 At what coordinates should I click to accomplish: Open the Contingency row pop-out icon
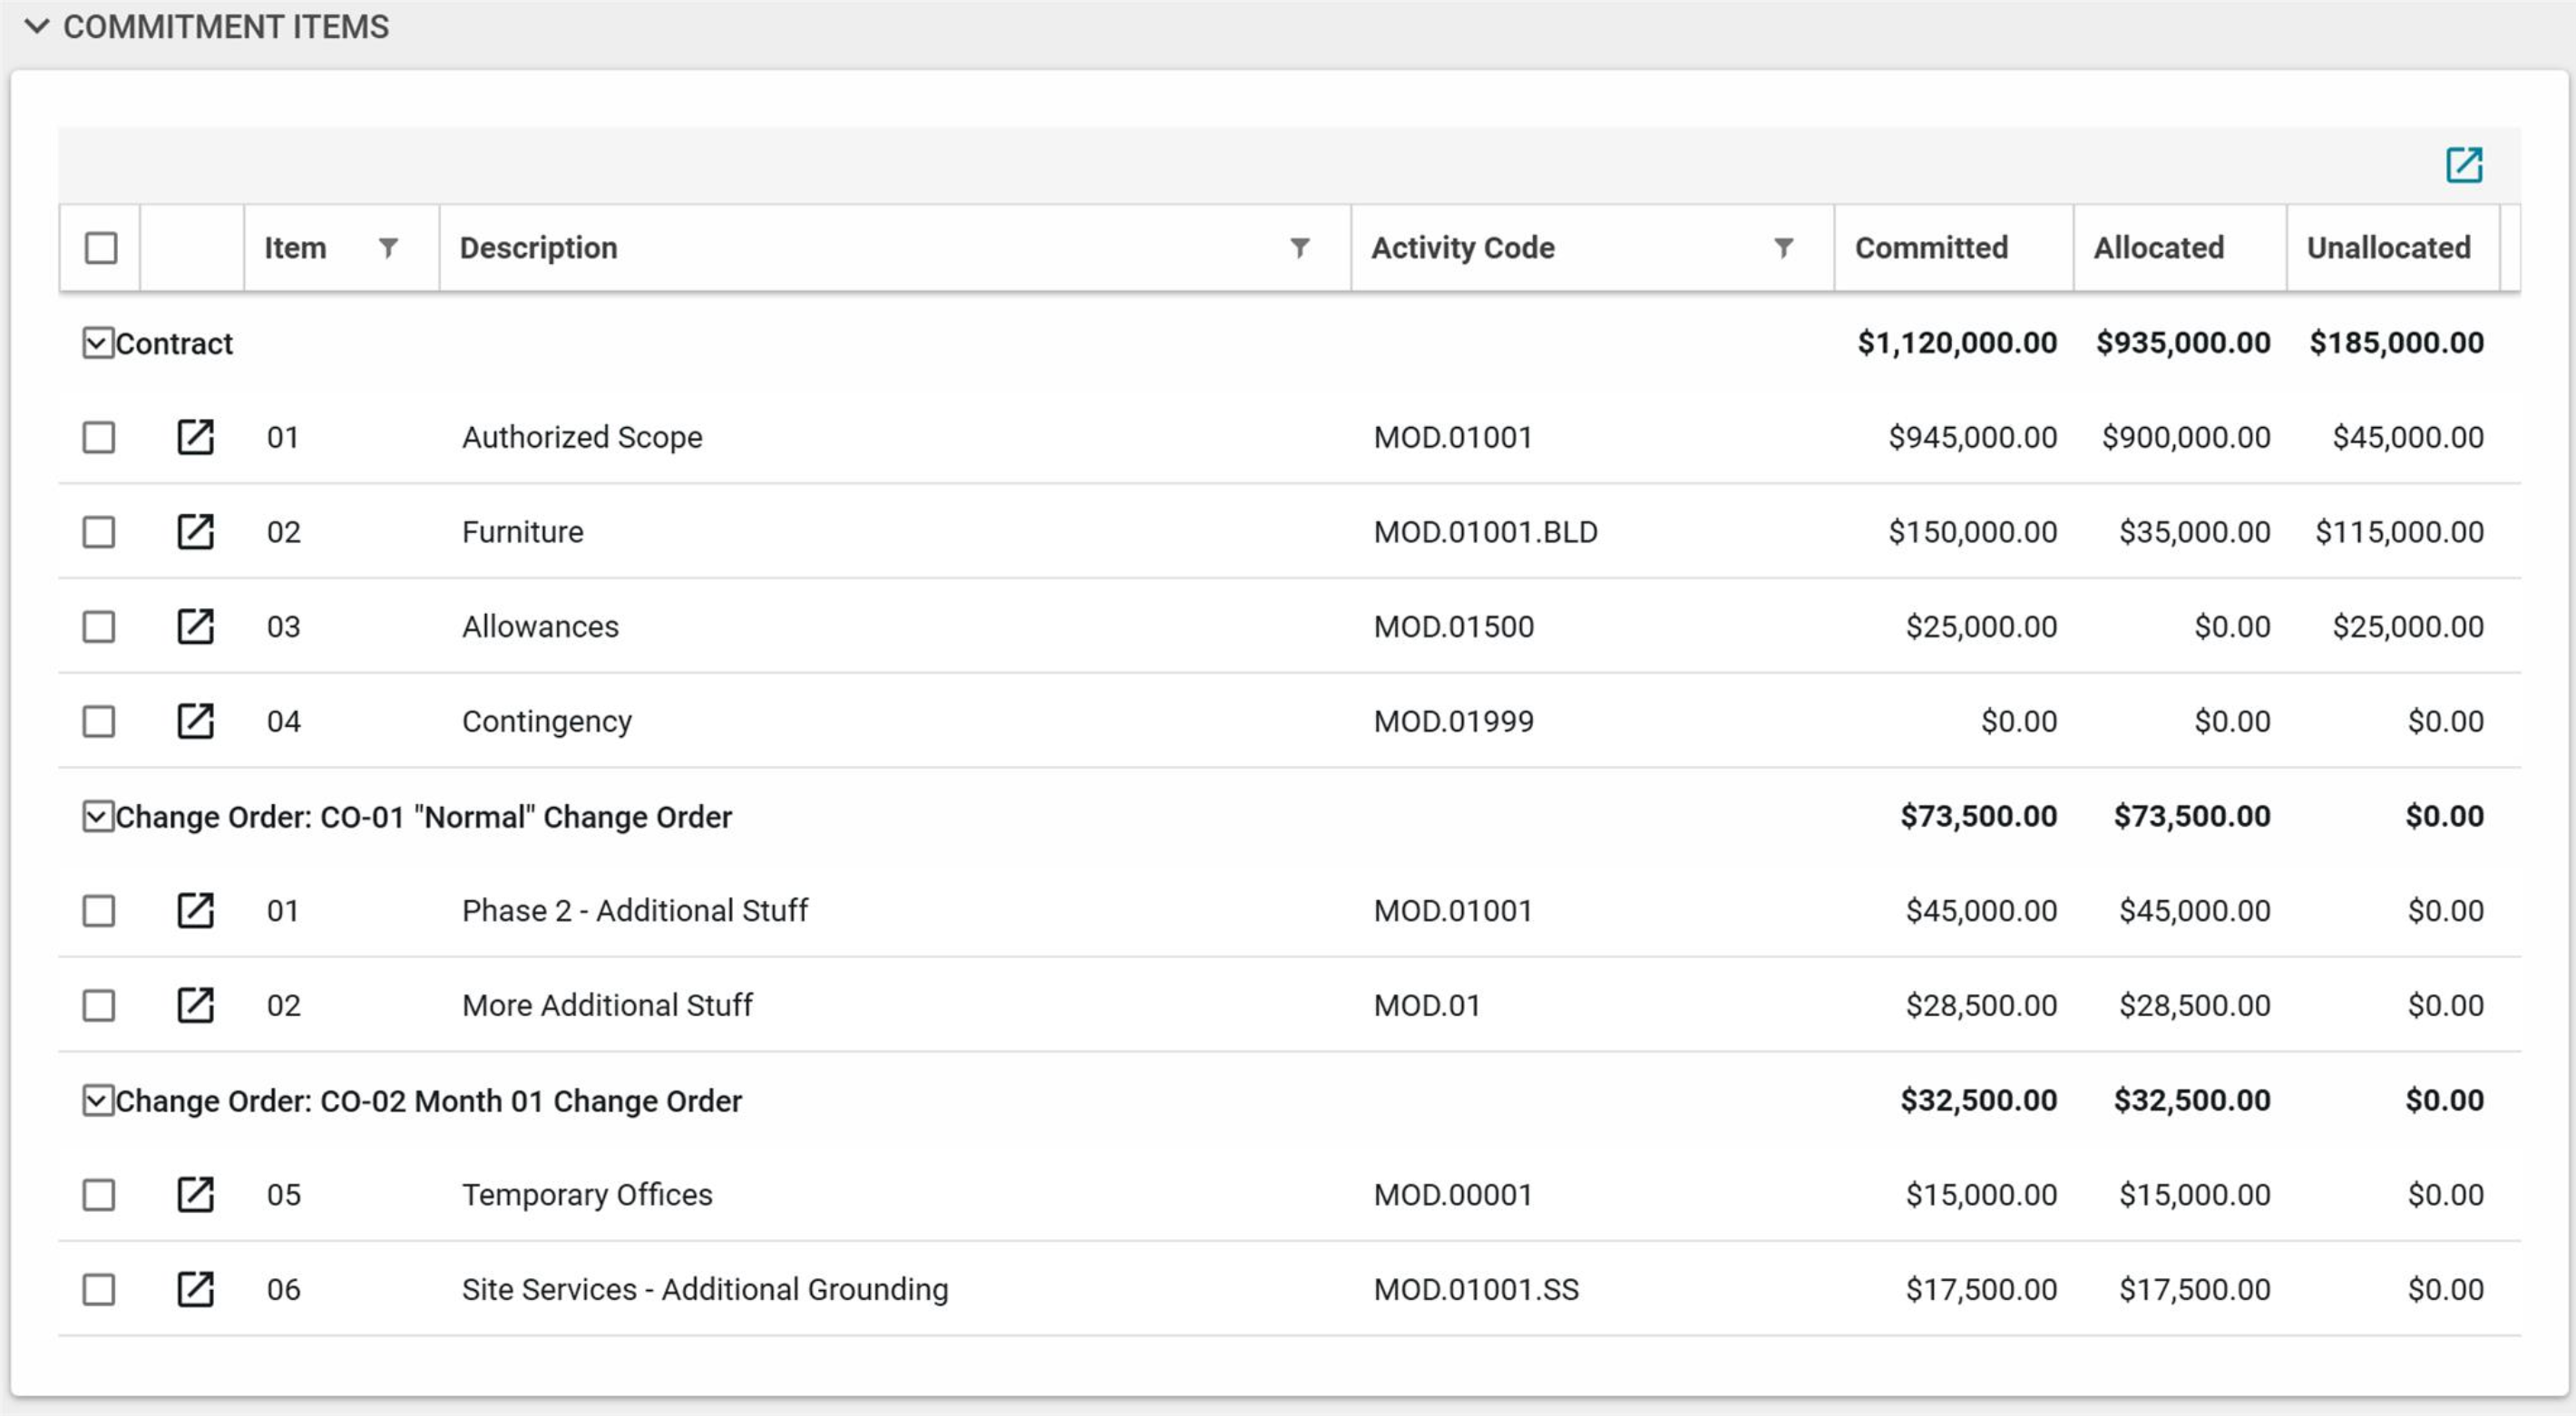pos(195,721)
